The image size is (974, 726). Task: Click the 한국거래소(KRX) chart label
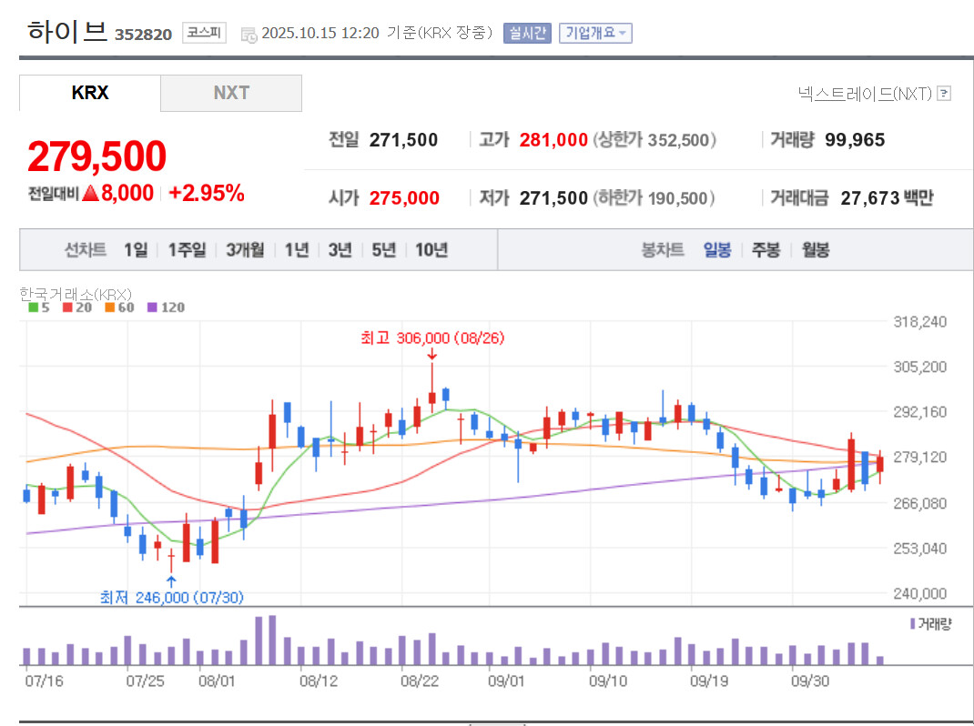point(76,294)
